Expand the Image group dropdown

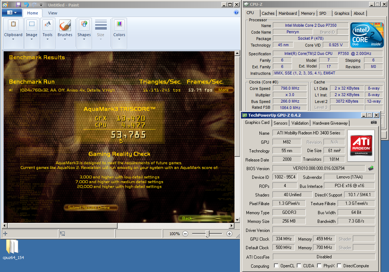coord(31,39)
